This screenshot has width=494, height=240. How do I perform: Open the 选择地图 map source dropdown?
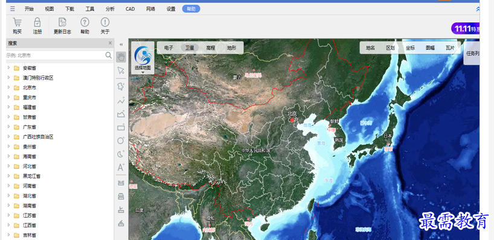coord(143,57)
